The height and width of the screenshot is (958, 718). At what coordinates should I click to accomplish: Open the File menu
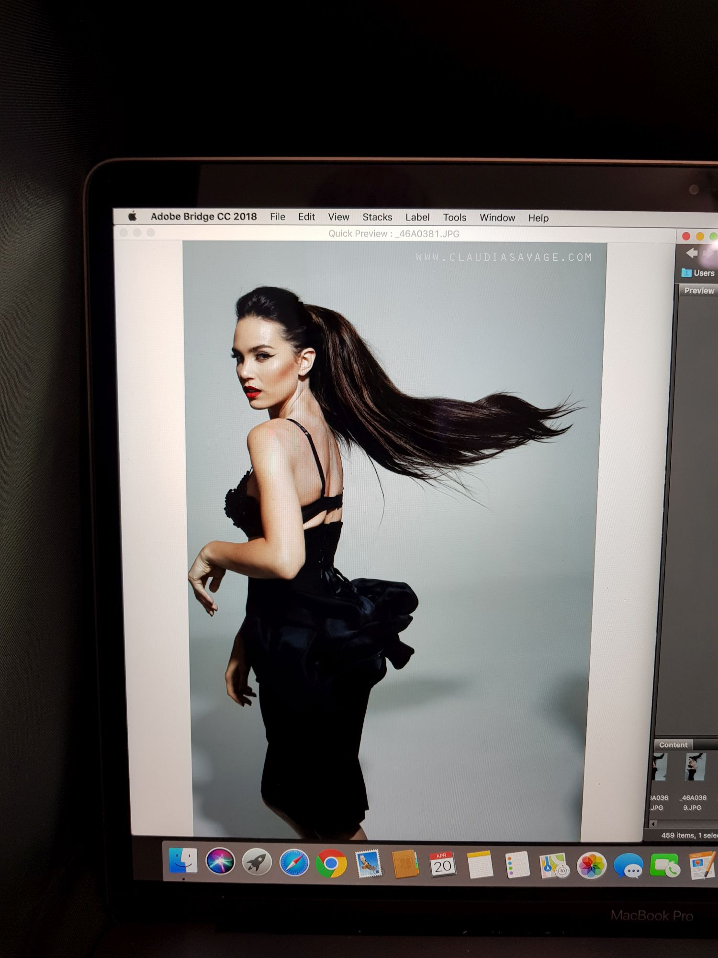[277, 217]
